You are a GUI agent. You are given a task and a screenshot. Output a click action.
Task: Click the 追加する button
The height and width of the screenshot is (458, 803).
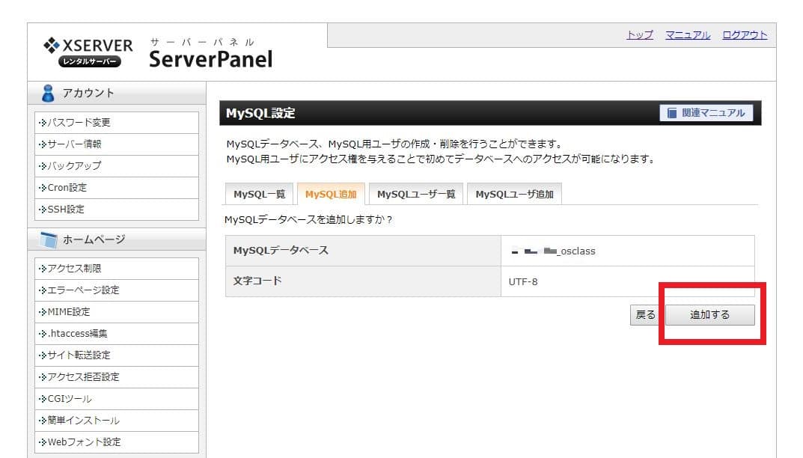pos(709,315)
